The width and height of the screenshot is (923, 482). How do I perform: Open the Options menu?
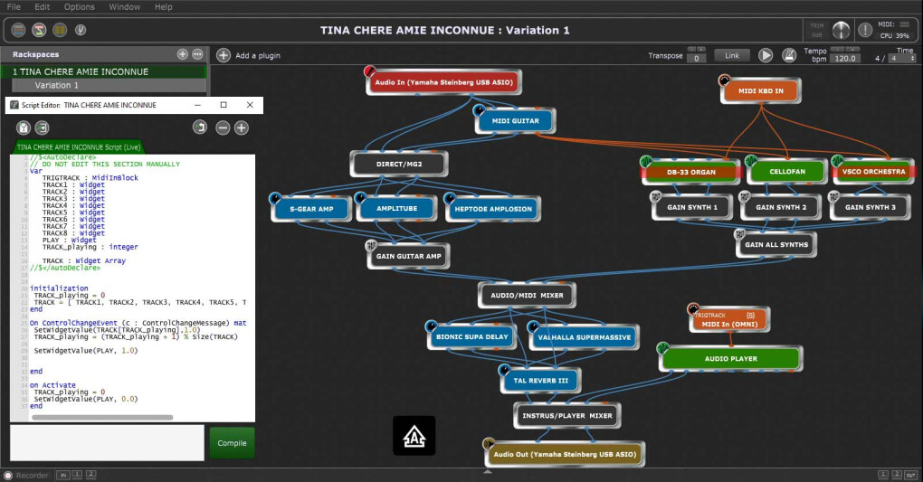coord(79,7)
